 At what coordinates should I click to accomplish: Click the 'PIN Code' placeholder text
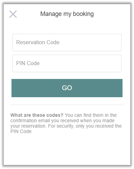(28, 63)
